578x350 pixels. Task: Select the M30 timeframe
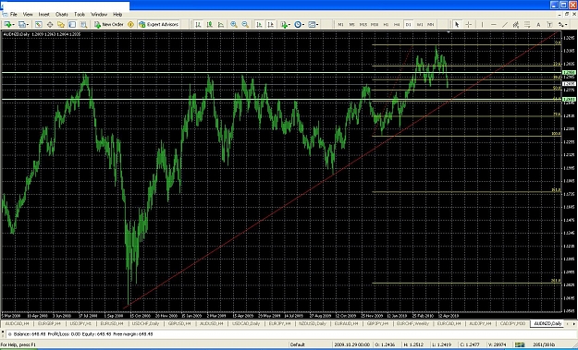(x=375, y=24)
